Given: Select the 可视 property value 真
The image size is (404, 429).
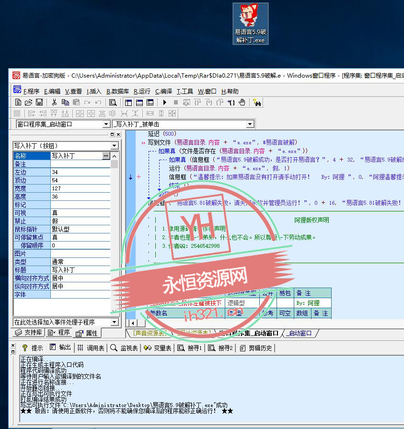Looking at the screenshot, I should click(81, 213).
